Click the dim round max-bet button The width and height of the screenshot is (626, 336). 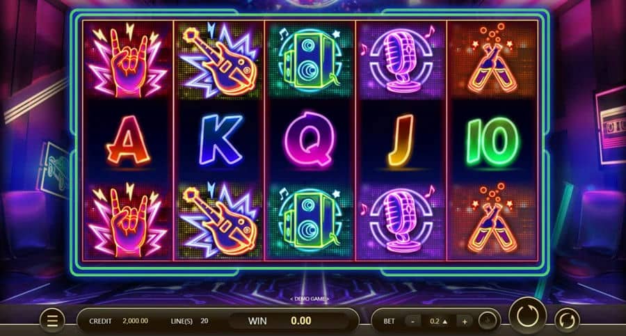click(x=488, y=321)
